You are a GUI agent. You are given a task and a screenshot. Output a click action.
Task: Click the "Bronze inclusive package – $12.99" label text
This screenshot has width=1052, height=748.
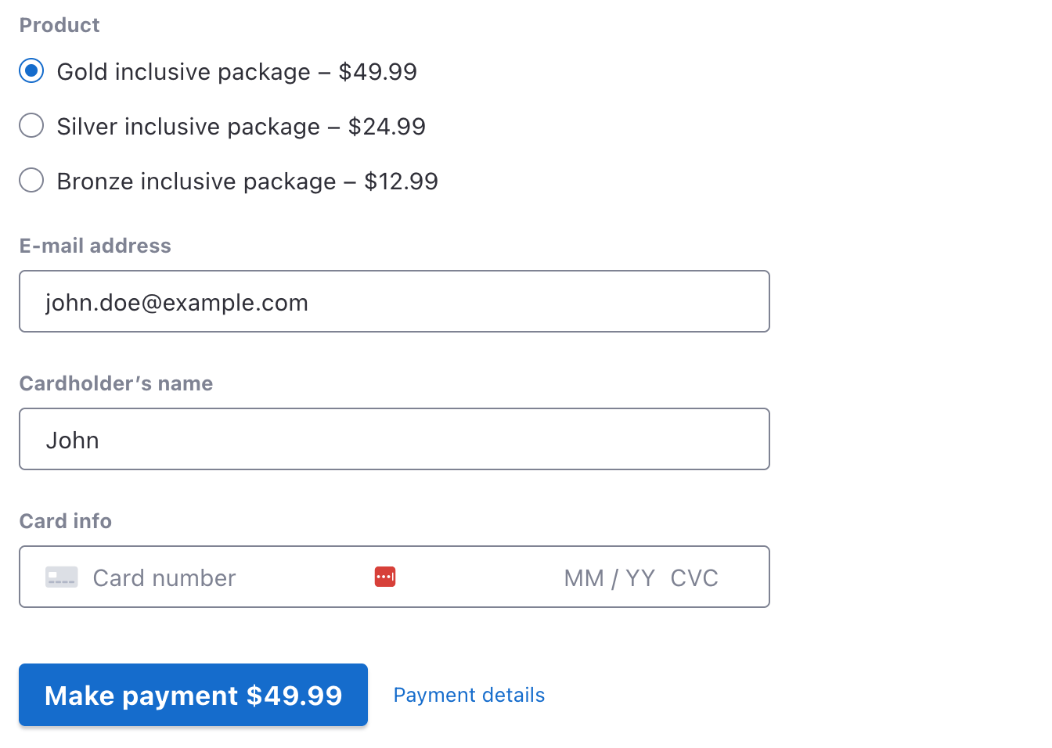[247, 182]
